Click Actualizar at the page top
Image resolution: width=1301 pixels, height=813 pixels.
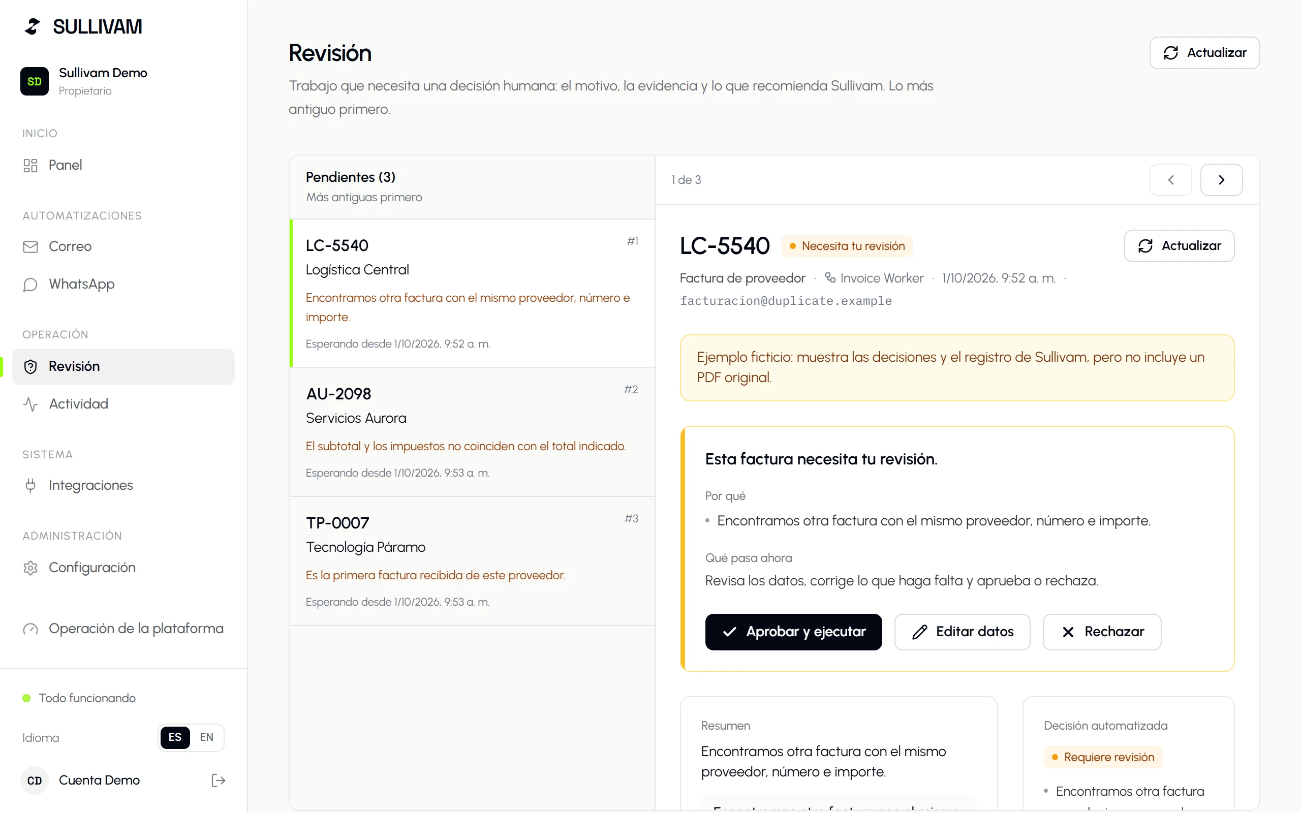pos(1204,53)
